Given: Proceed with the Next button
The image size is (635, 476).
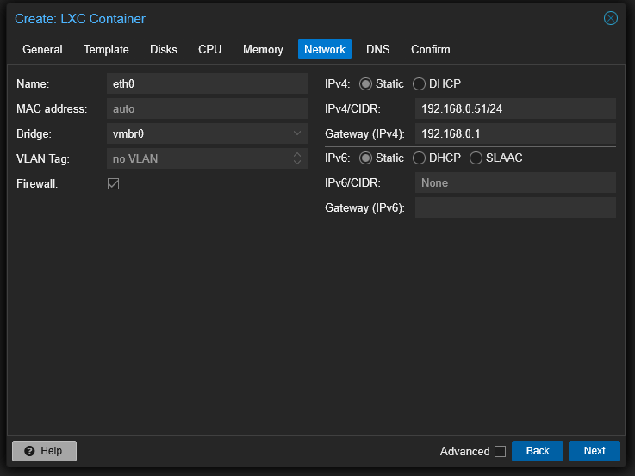Looking at the screenshot, I should (x=595, y=451).
